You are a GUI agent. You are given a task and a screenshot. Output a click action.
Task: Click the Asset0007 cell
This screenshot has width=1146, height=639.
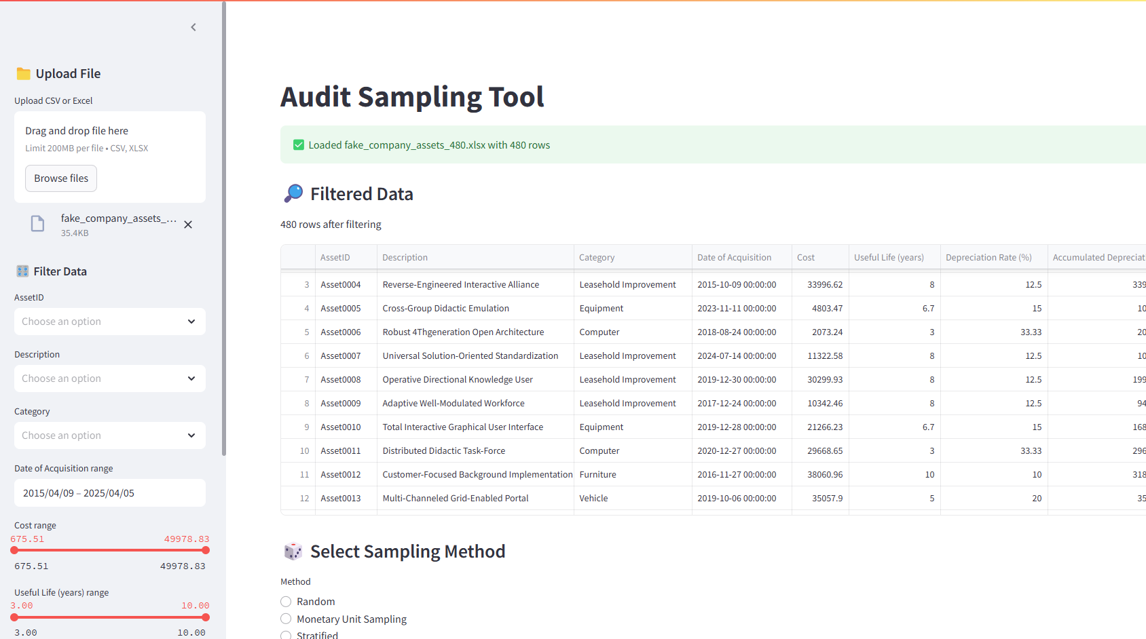(346, 355)
